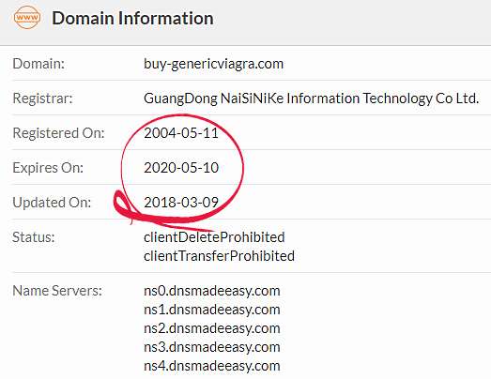Click the orange WWW globe icon

point(27,18)
